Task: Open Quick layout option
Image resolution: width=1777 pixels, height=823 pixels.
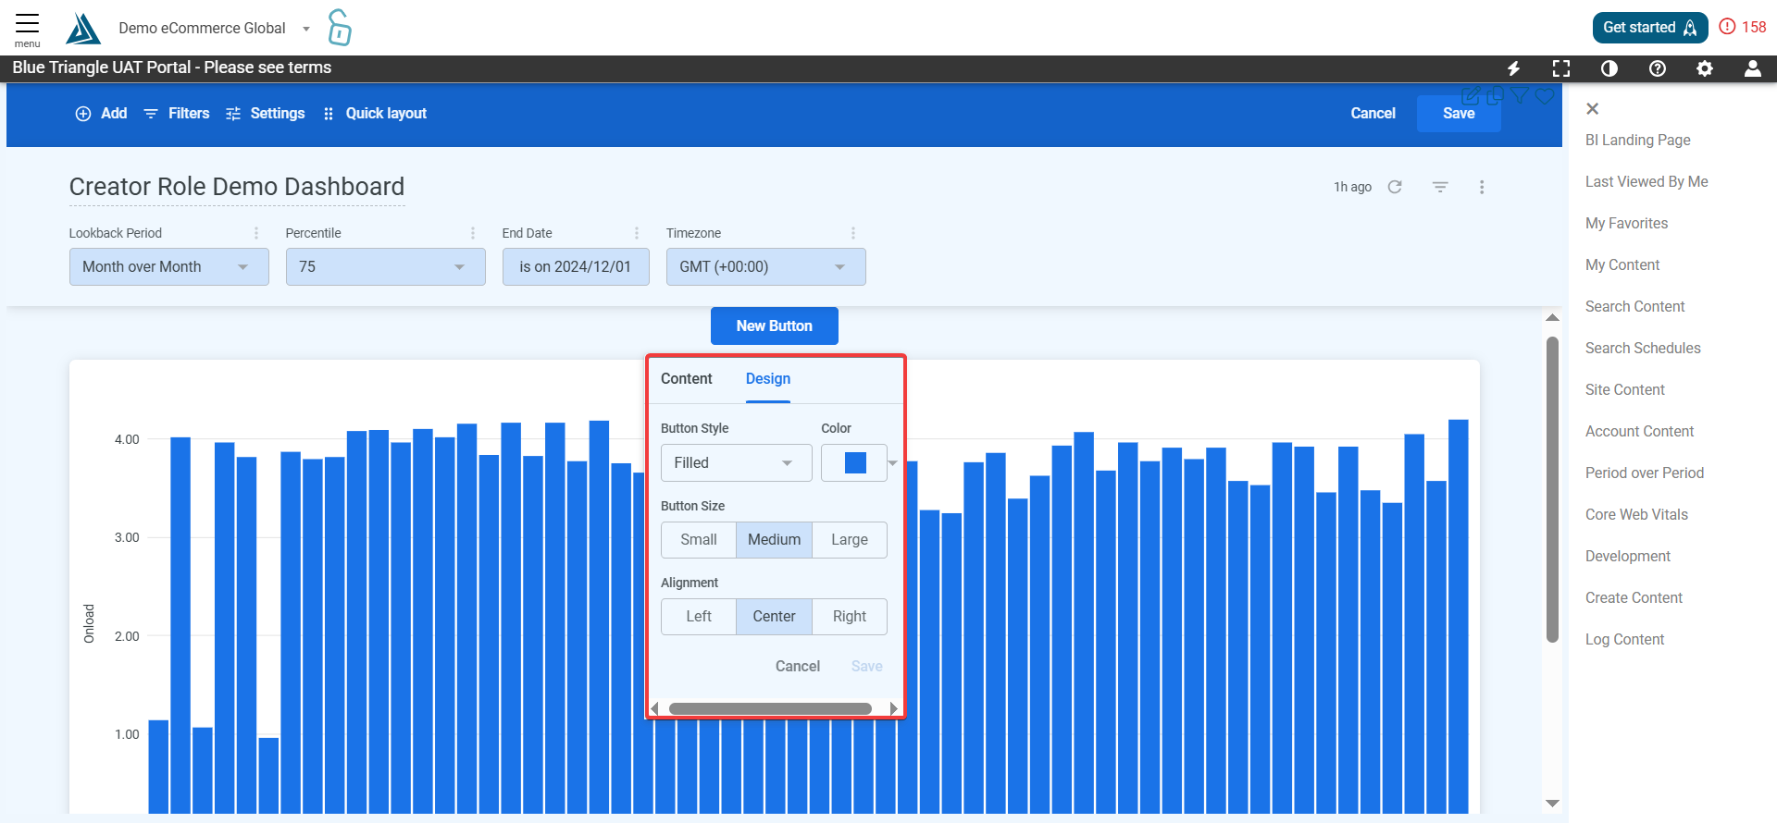Action: (x=375, y=113)
